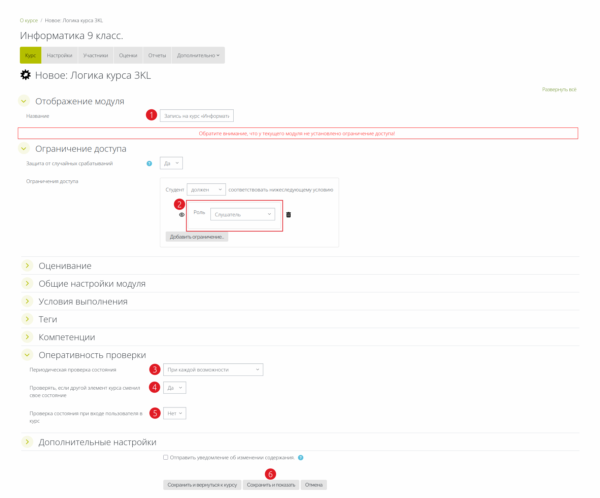The image size is (600, 498).
Task: Click help icon next to content change notification
Action: click(301, 458)
